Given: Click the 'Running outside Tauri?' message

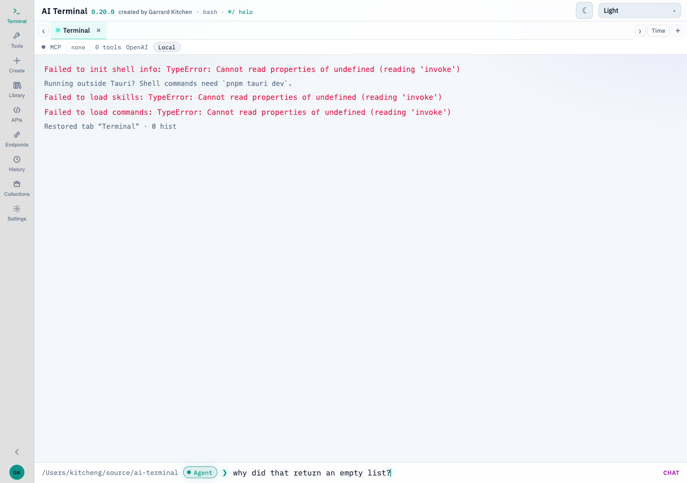Looking at the screenshot, I should point(168,84).
